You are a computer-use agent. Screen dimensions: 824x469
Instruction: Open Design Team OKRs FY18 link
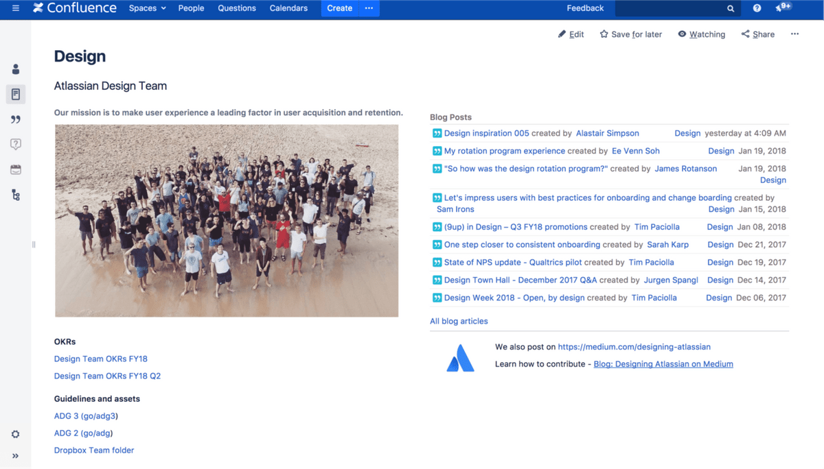tap(101, 359)
